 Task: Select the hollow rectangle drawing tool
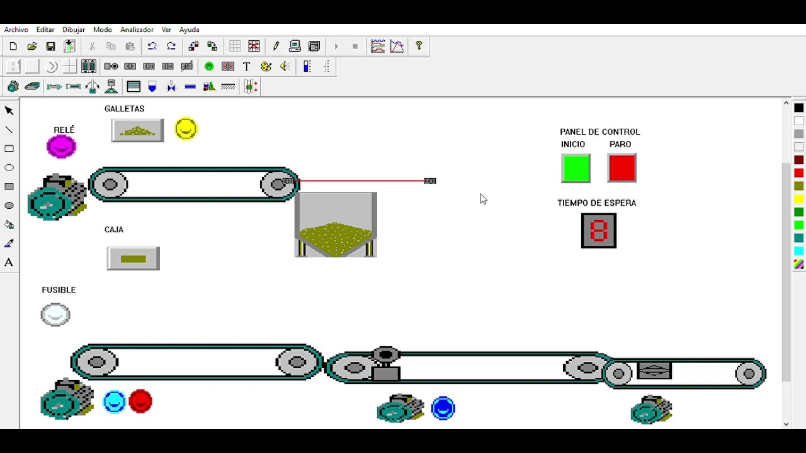tap(9, 148)
